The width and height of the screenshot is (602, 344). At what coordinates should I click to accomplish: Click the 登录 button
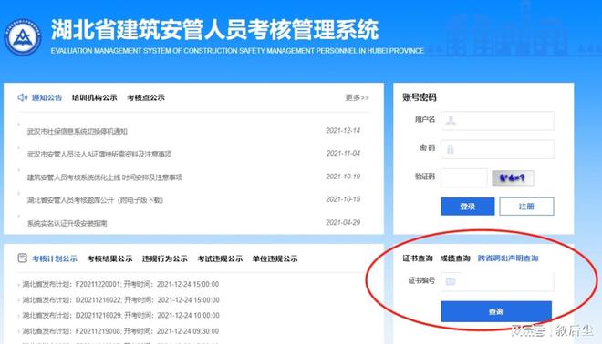(468, 207)
